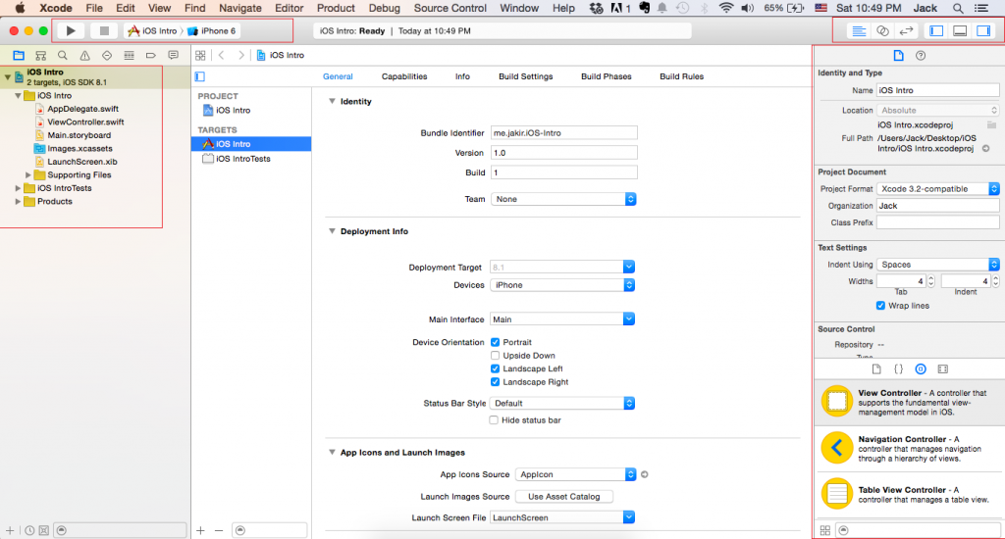Hide the Navigator panel
Image resolution: width=1005 pixels, height=539 pixels.
point(936,30)
